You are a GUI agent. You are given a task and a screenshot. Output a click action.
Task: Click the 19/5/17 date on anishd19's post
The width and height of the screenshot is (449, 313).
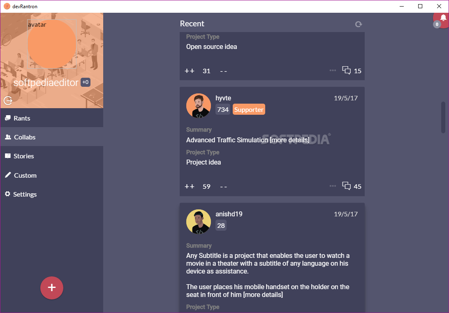point(346,214)
